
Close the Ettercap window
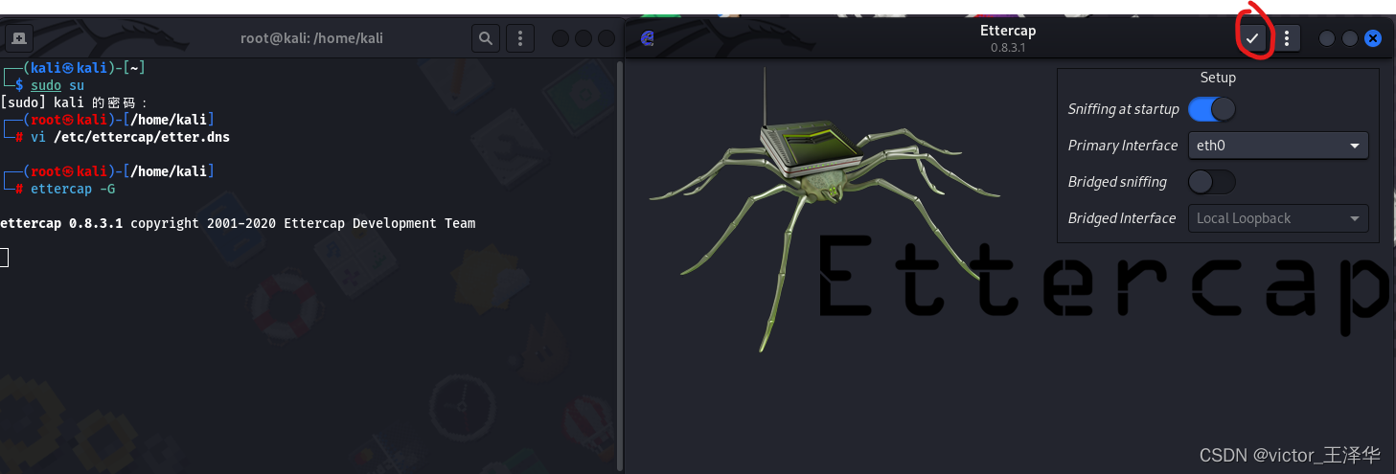click(1373, 38)
